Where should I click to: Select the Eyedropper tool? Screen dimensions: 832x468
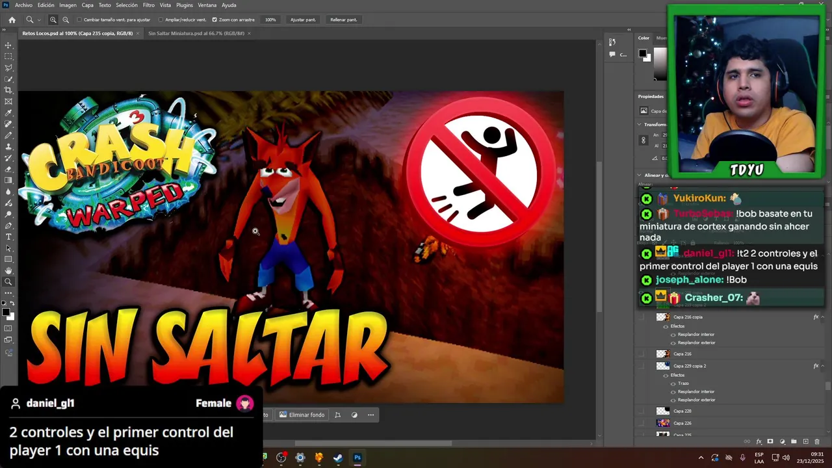8,113
